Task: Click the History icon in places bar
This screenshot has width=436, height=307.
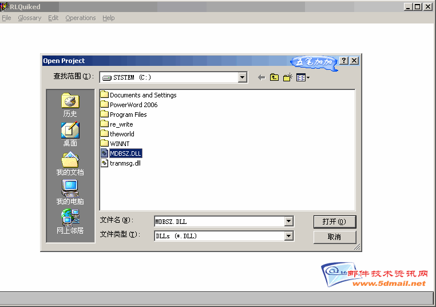Action: click(x=70, y=104)
